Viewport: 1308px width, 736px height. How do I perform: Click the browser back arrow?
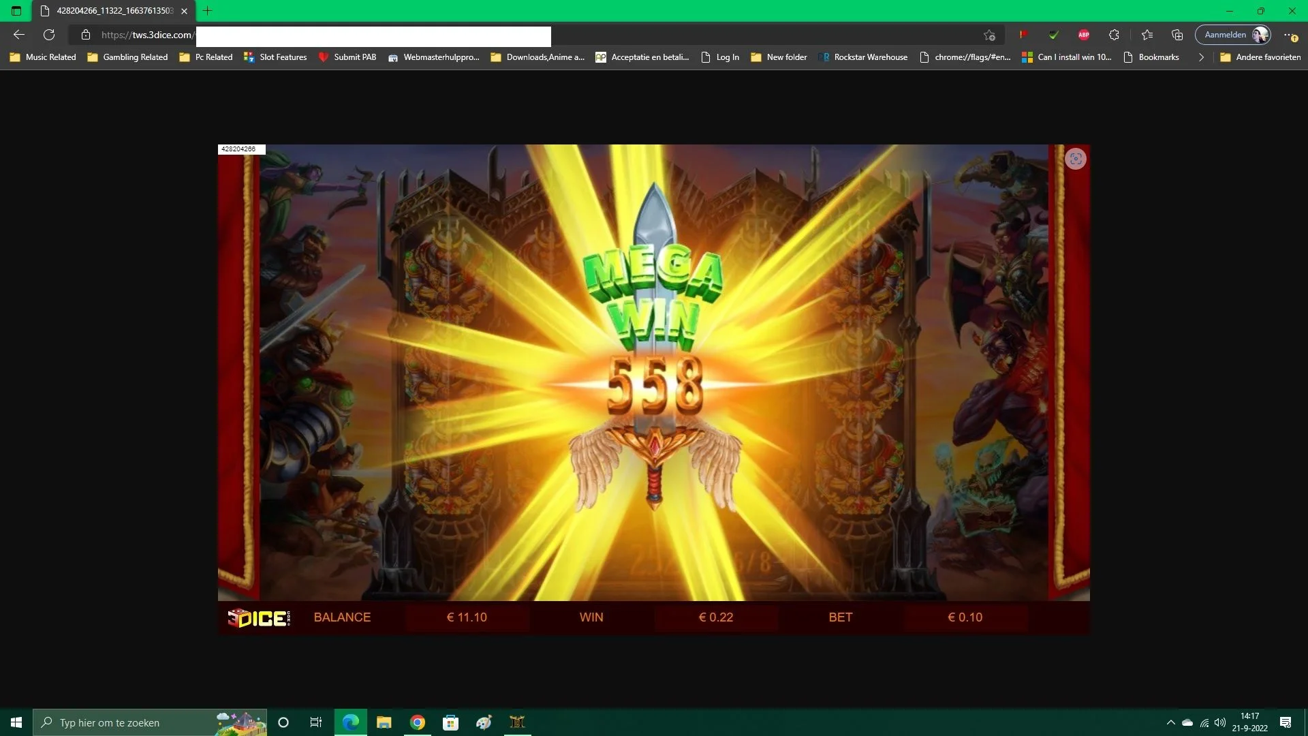click(x=19, y=35)
